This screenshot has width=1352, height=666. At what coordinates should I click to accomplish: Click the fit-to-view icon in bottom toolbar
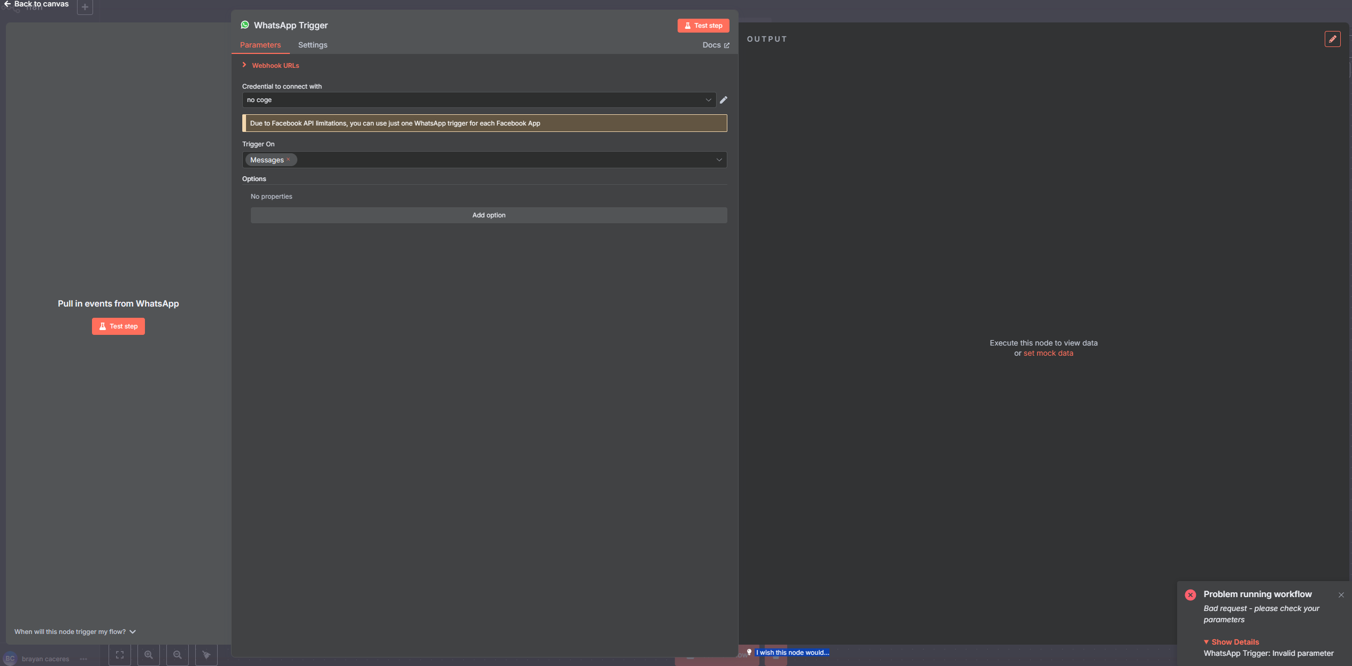120,655
